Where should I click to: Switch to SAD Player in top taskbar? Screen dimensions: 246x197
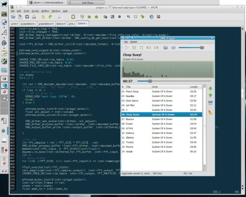[86, 2]
